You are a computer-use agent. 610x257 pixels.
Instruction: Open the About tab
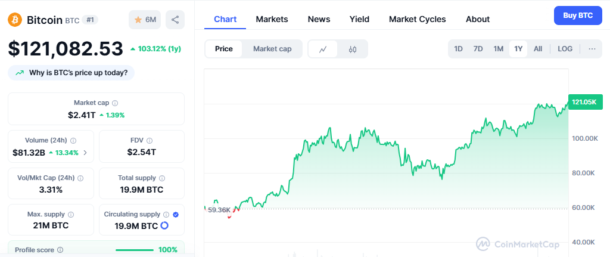point(478,19)
